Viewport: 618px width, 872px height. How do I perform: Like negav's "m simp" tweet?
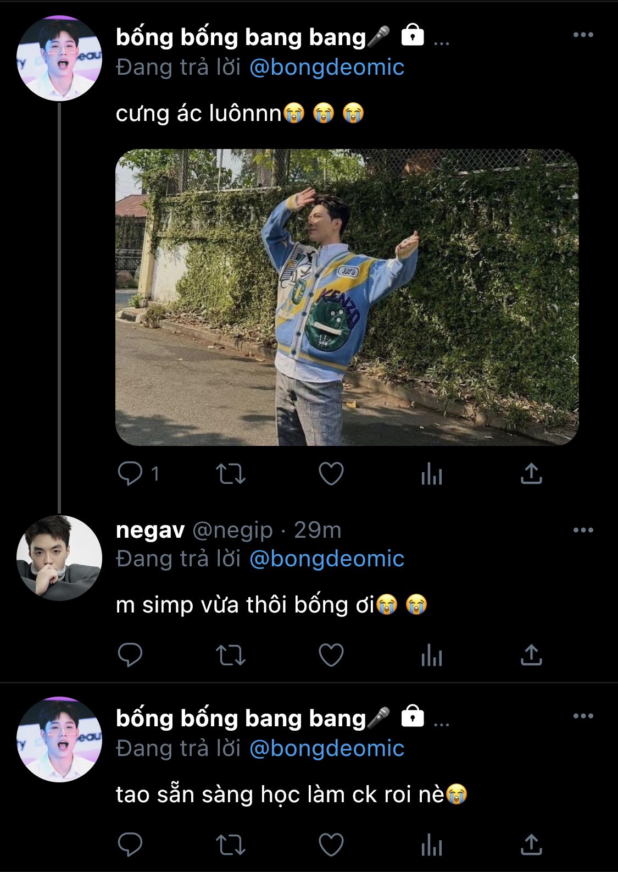tap(331, 655)
